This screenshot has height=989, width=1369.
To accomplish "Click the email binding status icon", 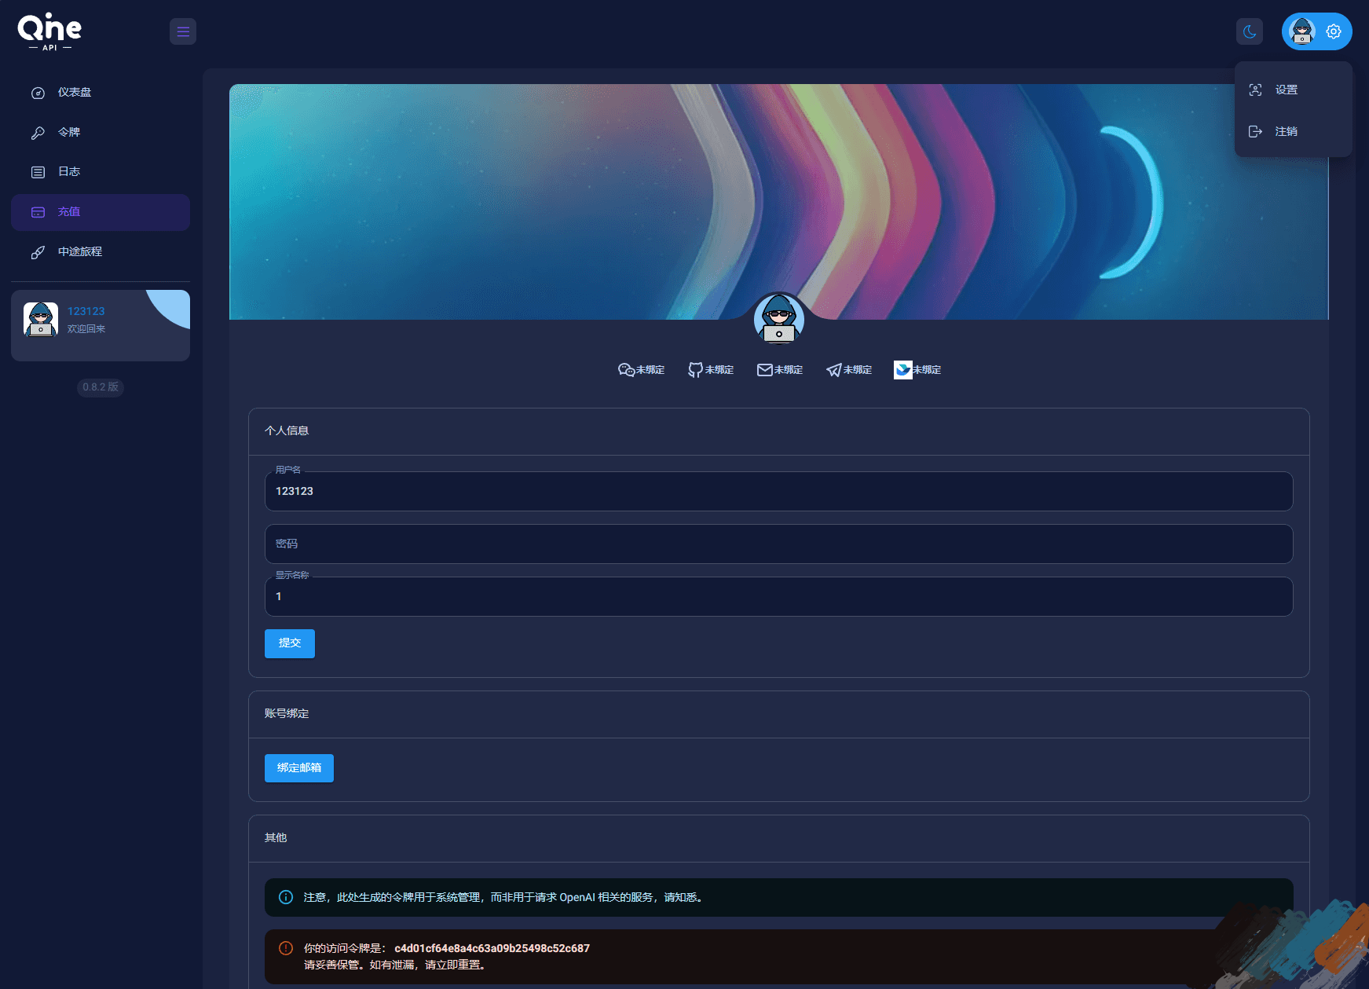I will pos(764,370).
